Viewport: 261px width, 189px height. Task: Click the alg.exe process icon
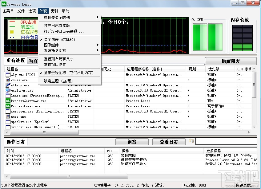click(x=7, y=75)
